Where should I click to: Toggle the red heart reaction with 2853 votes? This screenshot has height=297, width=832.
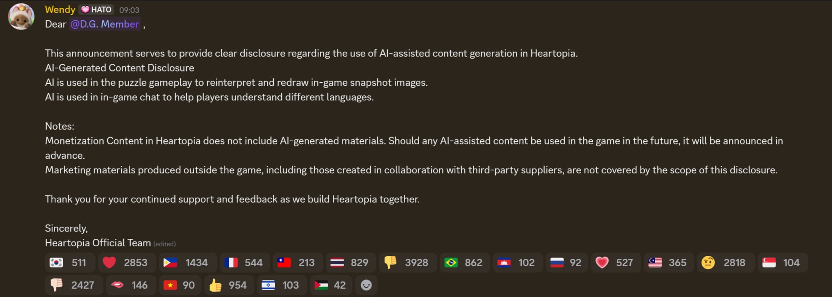pyautogui.click(x=126, y=262)
